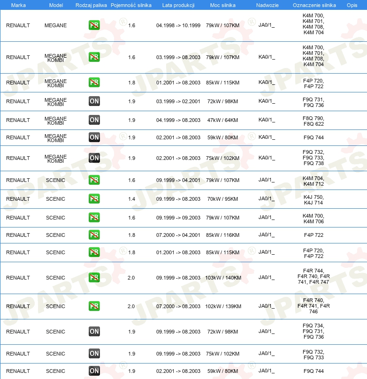
Task: Click MEGANE model in the 04.1998 row
Action: click(x=55, y=25)
